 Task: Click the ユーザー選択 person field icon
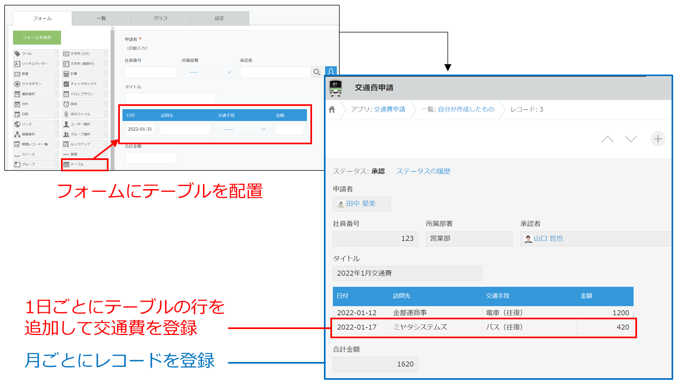tap(84, 124)
